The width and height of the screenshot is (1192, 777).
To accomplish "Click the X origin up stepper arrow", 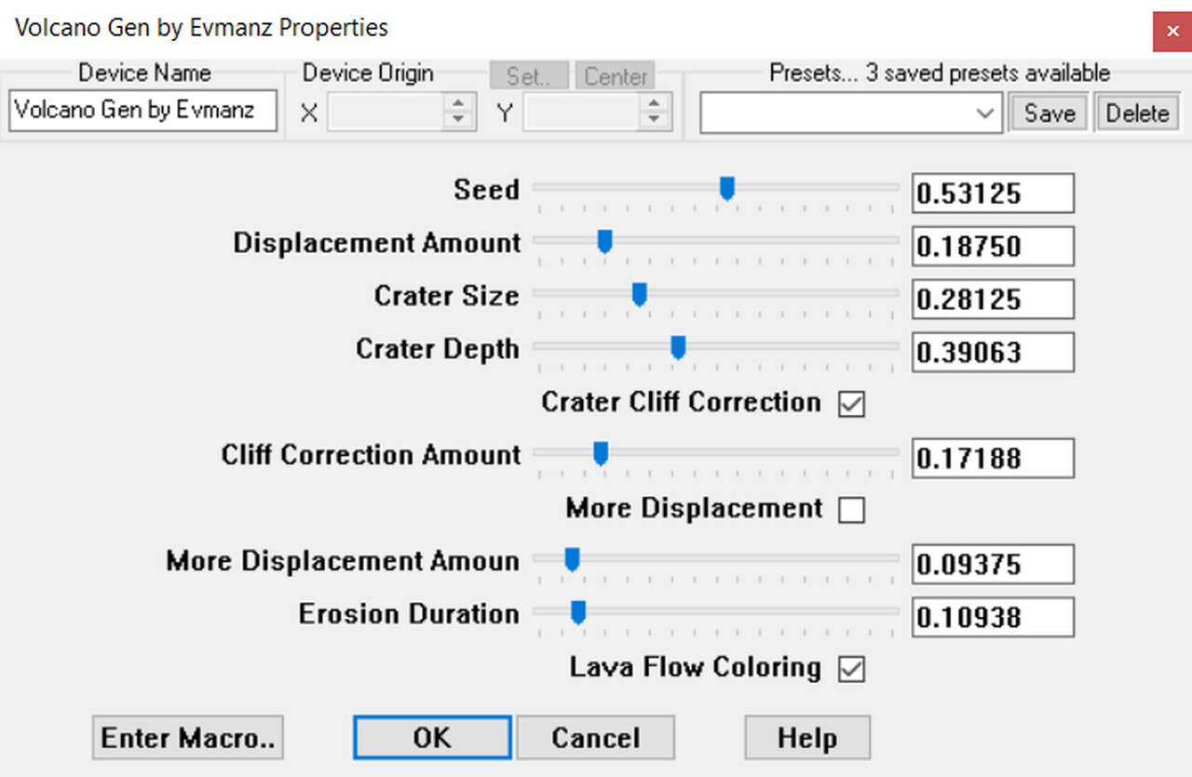I will click(x=457, y=105).
